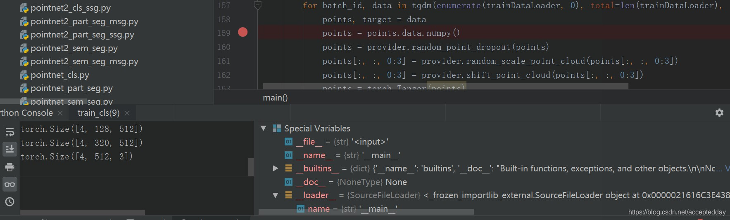Click 'torch.Size([4, 128, 512])' console output
The height and width of the screenshot is (220, 730).
pos(81,129)
